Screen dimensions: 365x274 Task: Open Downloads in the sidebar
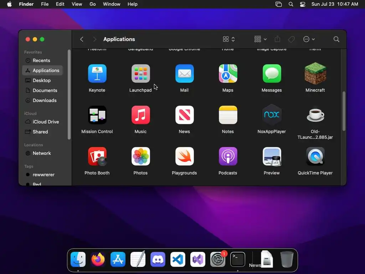[x=42, y=100]
